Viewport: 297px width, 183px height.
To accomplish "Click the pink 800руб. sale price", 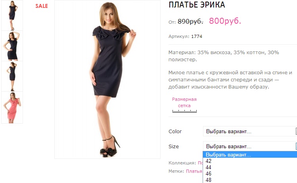I will click(x=225, y=21).
